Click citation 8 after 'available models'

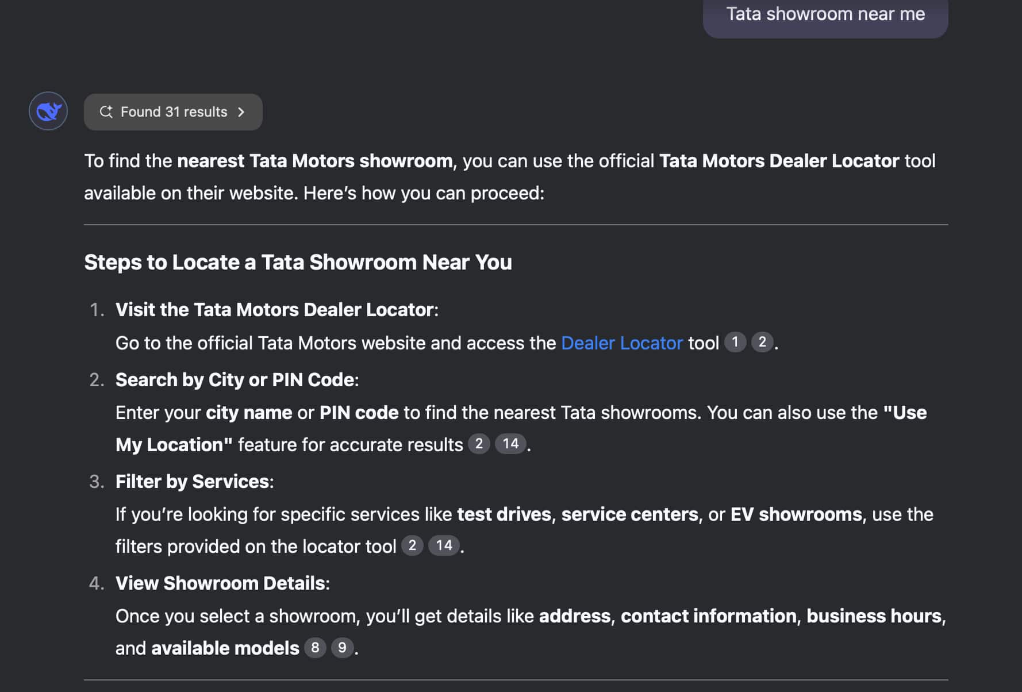(x=315, y=648)
